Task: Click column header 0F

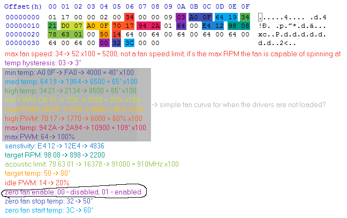Action: [245, 6]
